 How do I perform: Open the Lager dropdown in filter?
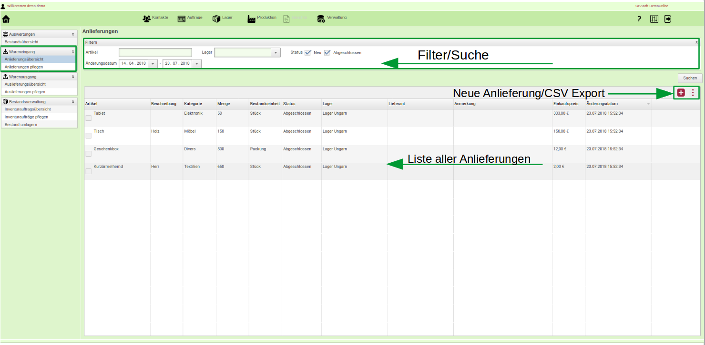point(276,52)
